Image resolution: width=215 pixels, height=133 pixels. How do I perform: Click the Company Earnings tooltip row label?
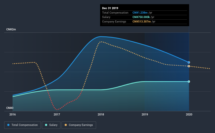click(114, 21)
